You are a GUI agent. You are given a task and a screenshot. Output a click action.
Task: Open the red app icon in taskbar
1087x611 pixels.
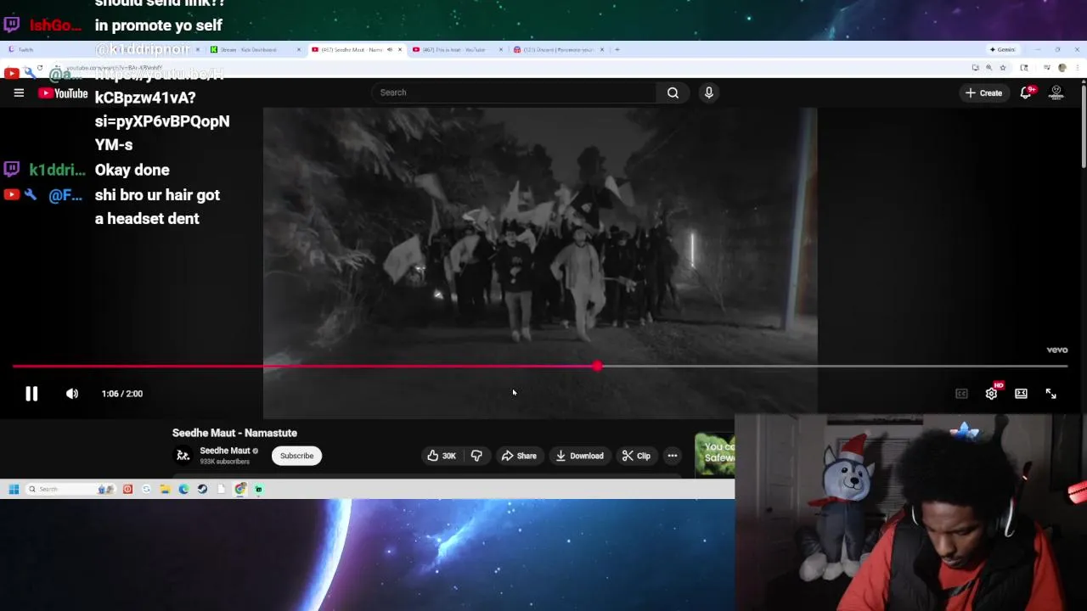point(127,489)
